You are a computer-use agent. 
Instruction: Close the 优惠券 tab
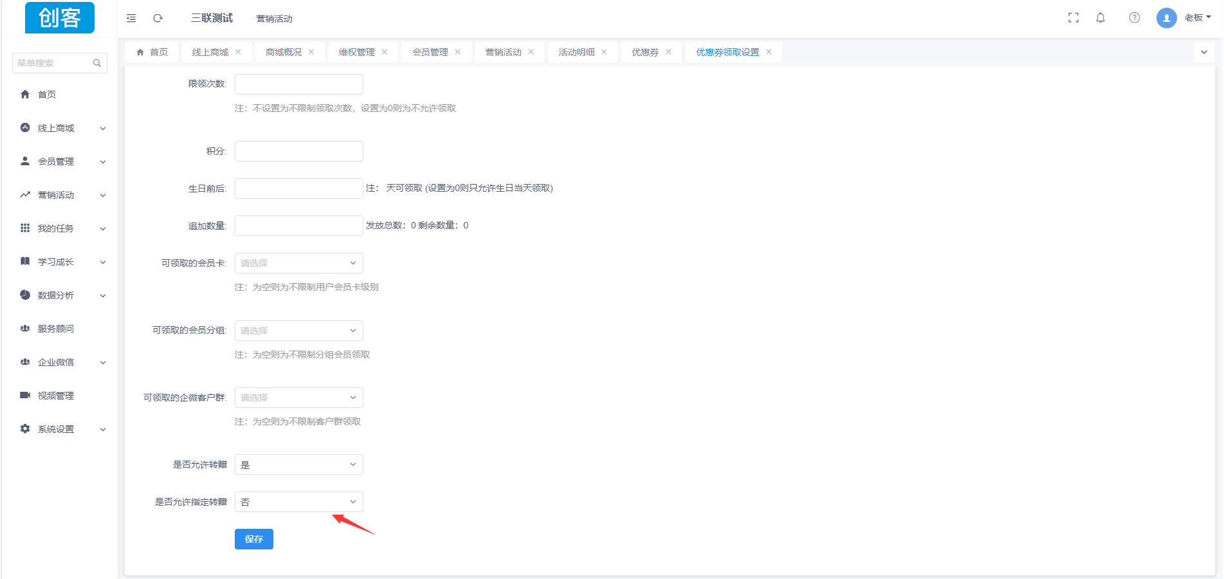click(x=669, y=52)
